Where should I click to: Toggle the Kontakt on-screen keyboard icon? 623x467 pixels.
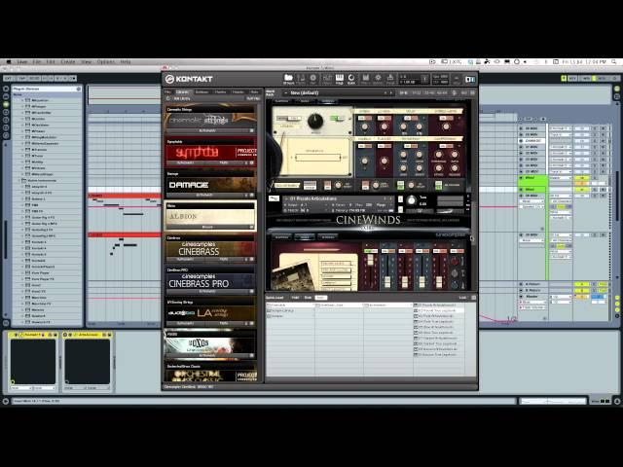(x=339, y=79)
